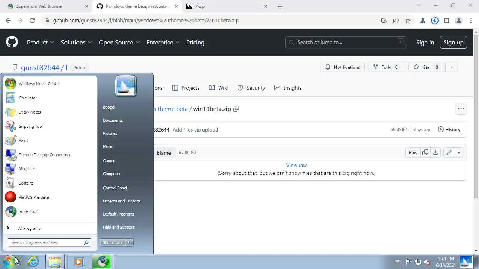479x269 pixels.
Task: Click the Start orb button
Action: coord(9,262)
